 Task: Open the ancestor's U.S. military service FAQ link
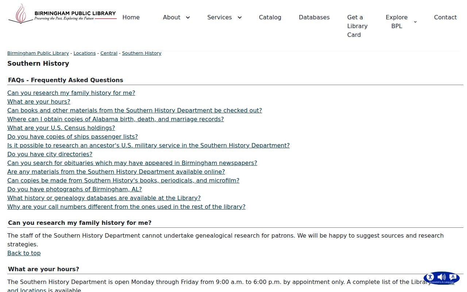148,145
